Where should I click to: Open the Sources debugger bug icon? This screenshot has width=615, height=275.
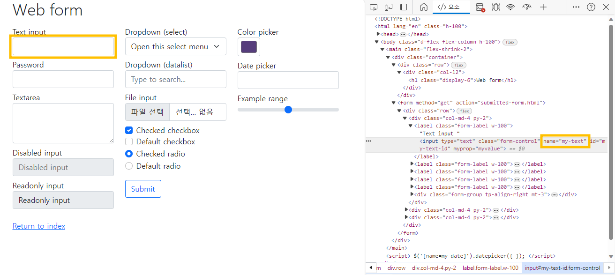tap(496, 7)
